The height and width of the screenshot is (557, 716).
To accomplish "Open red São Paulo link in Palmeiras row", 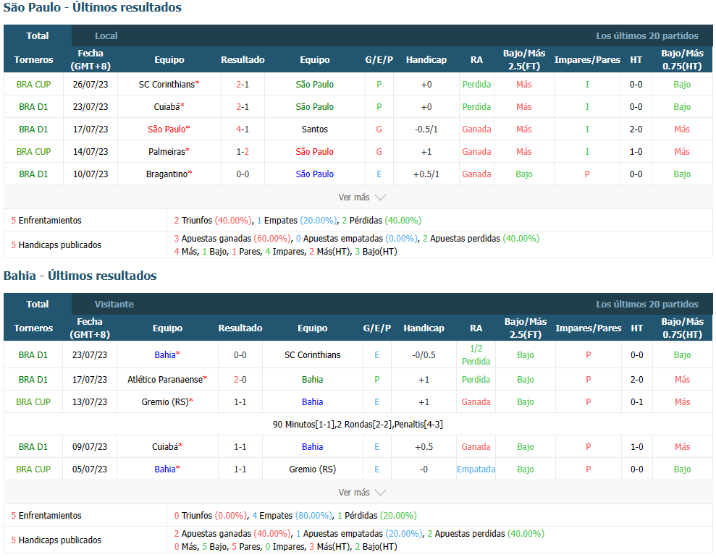I will (x=315, y=151).
